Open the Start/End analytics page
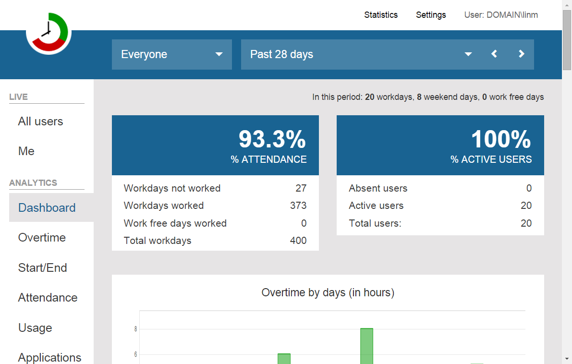 pyautogui.click(x=42, y=268)
